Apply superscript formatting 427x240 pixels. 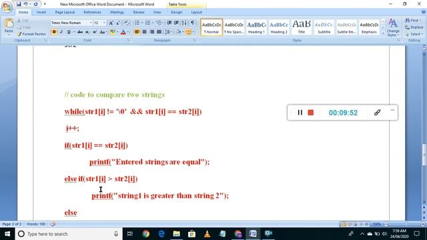95,32
